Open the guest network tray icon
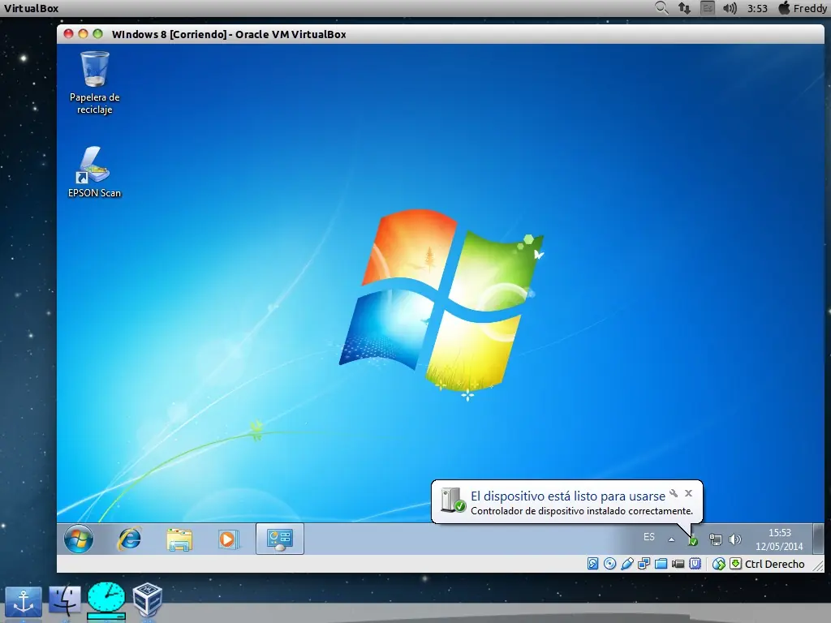Screen dimensions: 831x623 pyautogui.click(x=716, y=539)
